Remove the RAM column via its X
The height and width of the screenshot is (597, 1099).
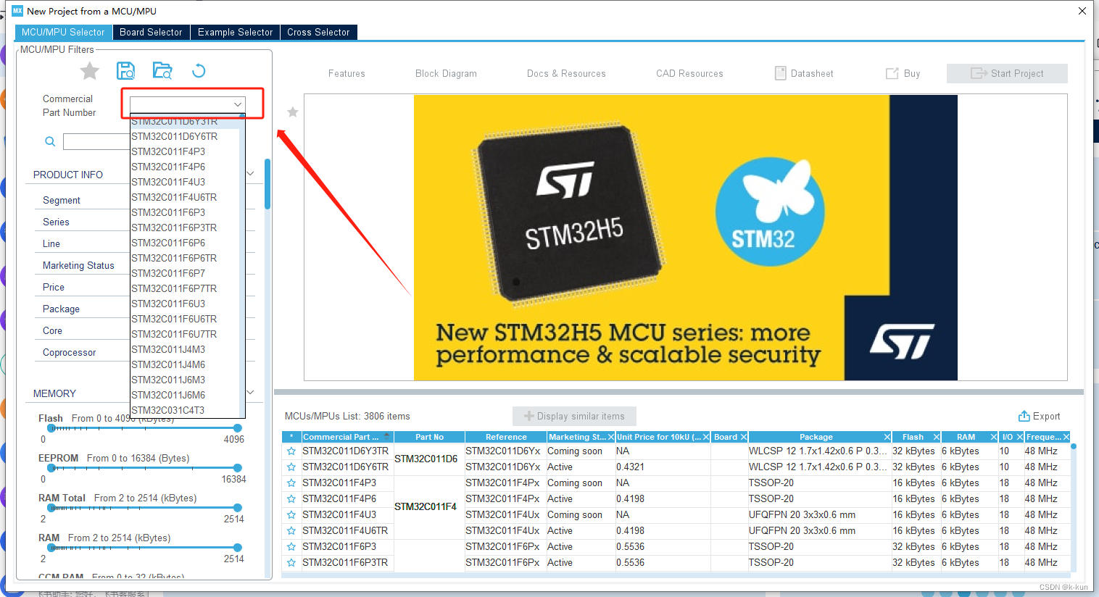click(x=994, y=437)
